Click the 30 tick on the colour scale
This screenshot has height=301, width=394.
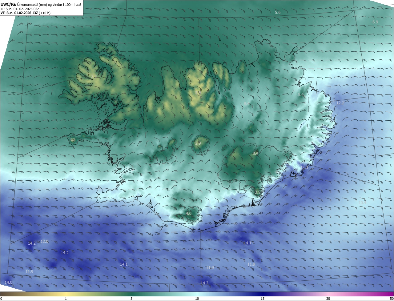pyautogui.click(x=328, y=299)
